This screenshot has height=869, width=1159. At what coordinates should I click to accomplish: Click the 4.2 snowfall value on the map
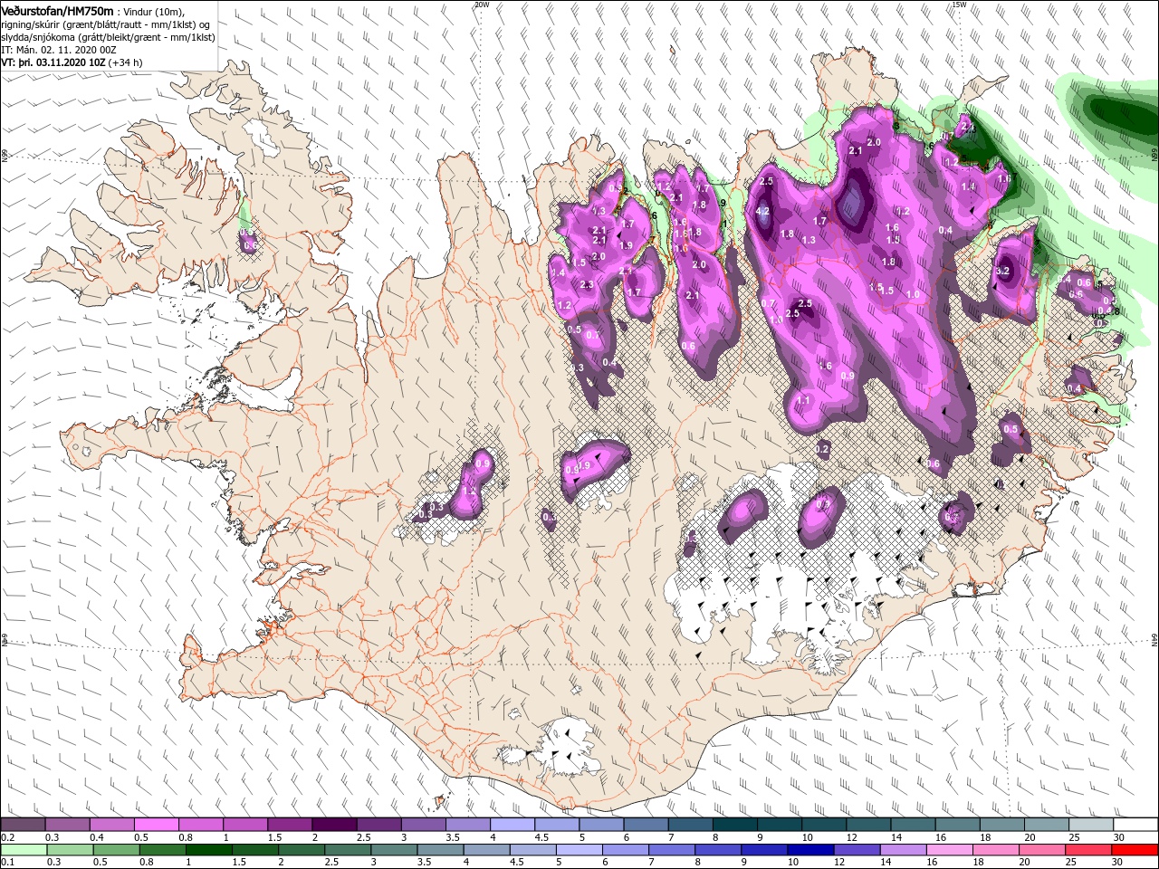pos(762,212)
